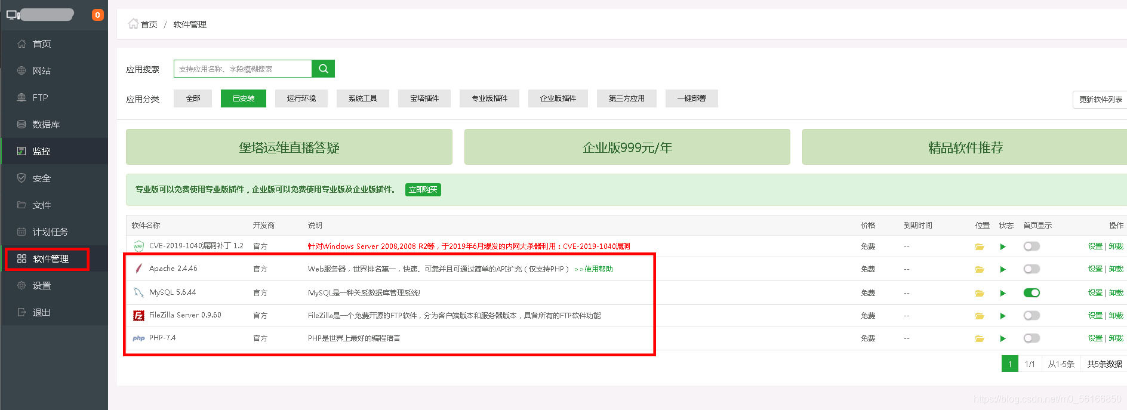The height and width of the screenshot is (410, 1127).
Task: Select the 第三方应用 category filter
Action: (x=627, y=98)
